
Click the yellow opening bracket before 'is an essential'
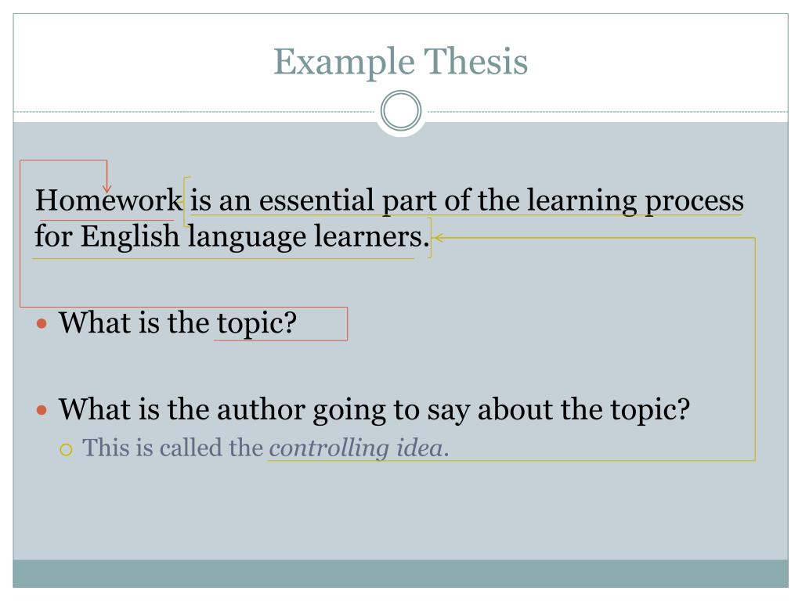point(186,201)
